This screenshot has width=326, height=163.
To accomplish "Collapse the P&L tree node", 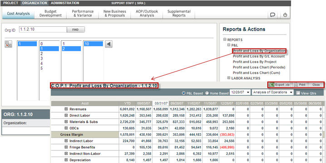I will pos(229,45).
